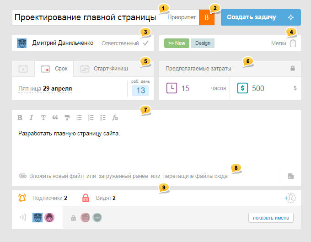Click the загруженный ранее link

[123, 176]
